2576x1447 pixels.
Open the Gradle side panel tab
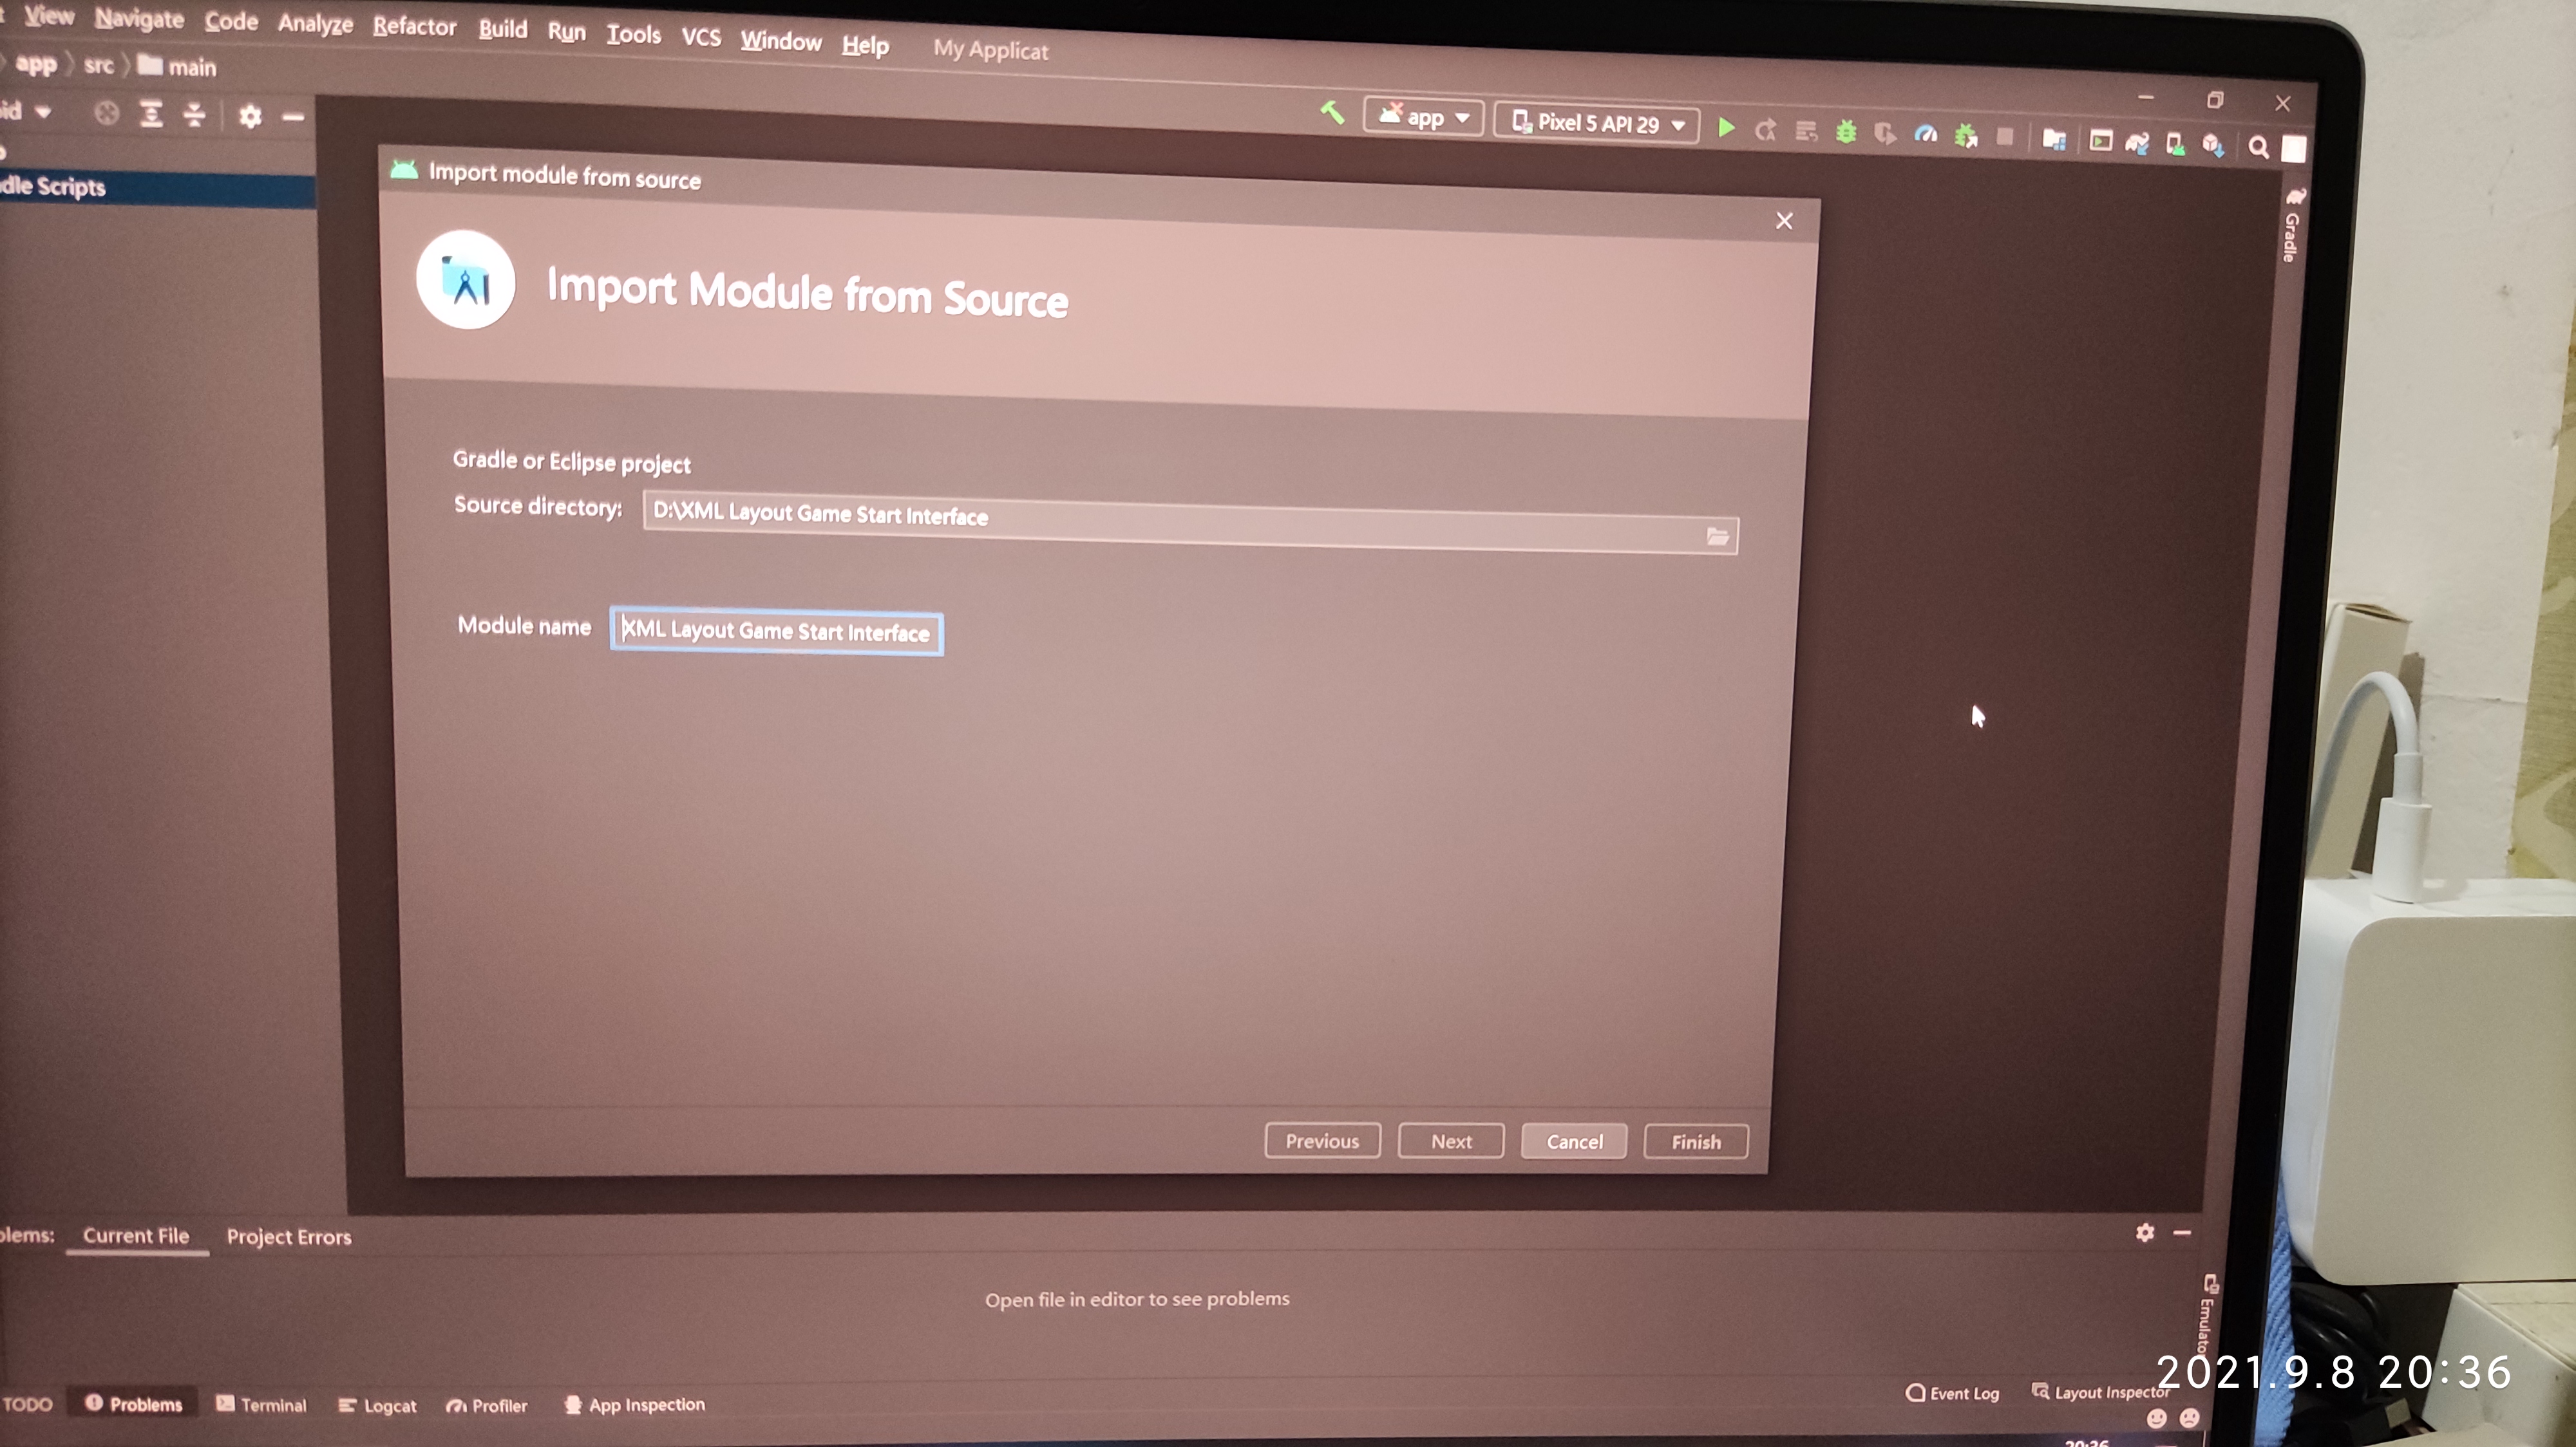[x=2292, y=225]
